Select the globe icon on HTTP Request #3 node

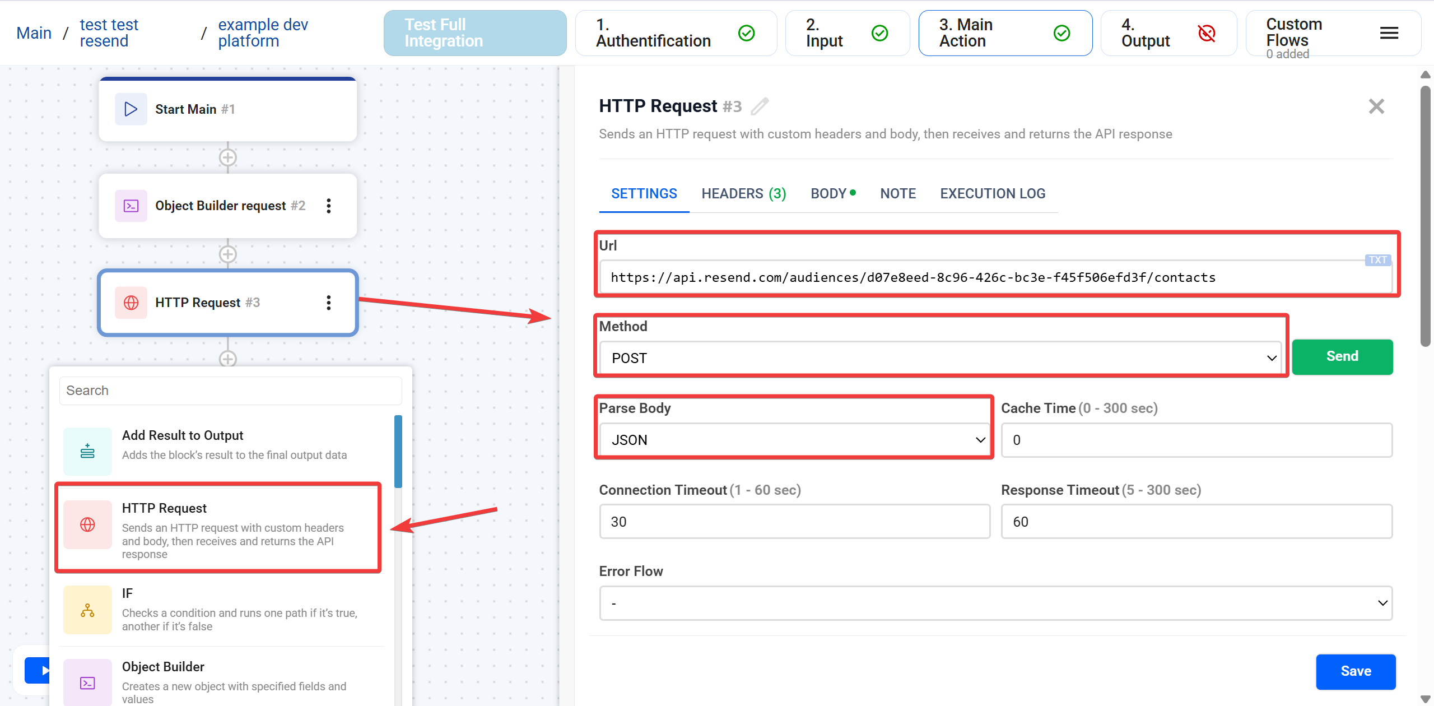click(131, 303)
